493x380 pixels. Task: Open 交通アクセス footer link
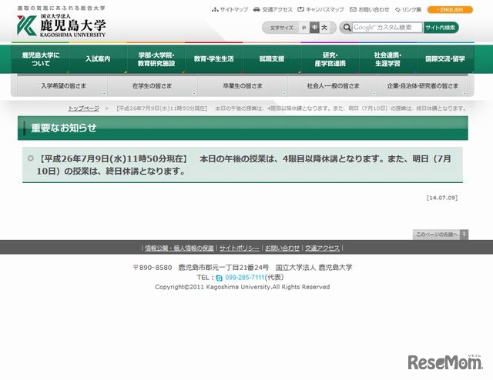[x=323, y=248]
